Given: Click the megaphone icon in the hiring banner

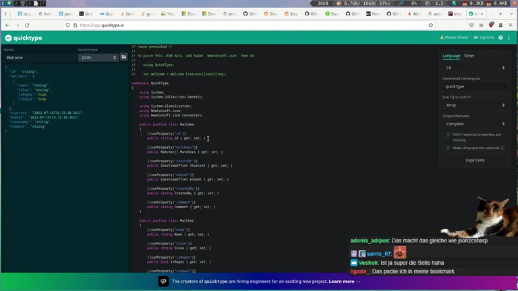Looking at the screenshot, I should click(x=163, y=281).
